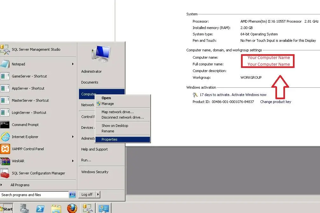This screenshot has height=213, width=320.
Task: Launch Firefox from taskbar
Action: pyautogui.click(x=72, y=208)
